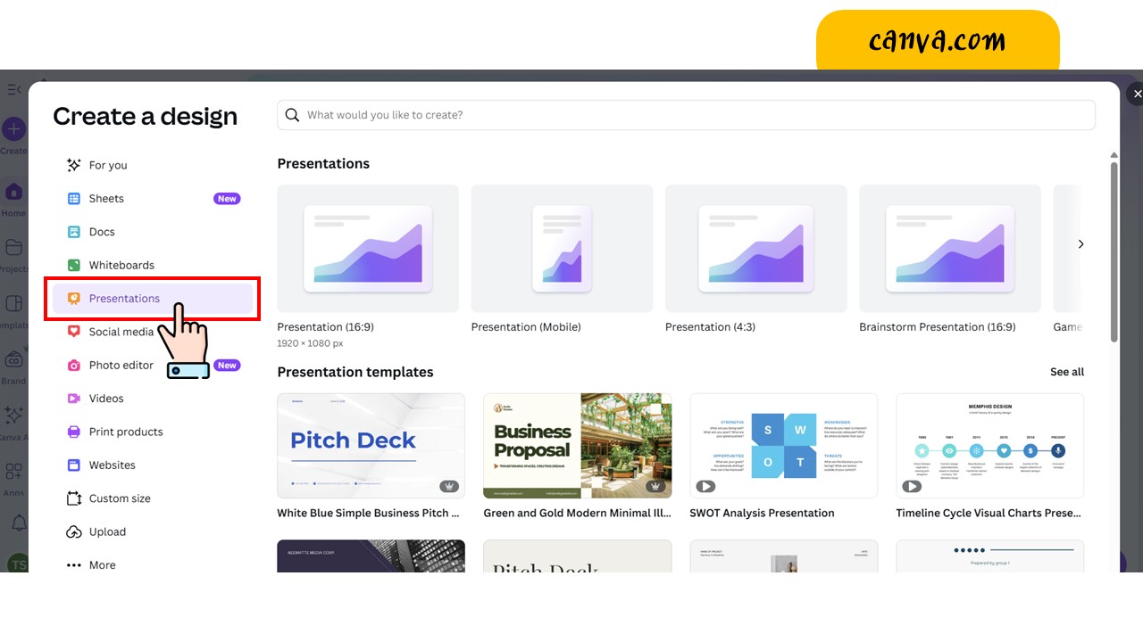
Task: Click the purple Create plus button
Action: click(x=13, y=129)
